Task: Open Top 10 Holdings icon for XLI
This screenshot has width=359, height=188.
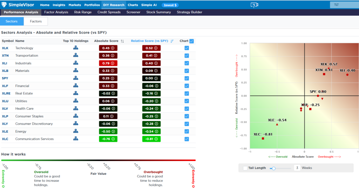Action: point(76,63)
